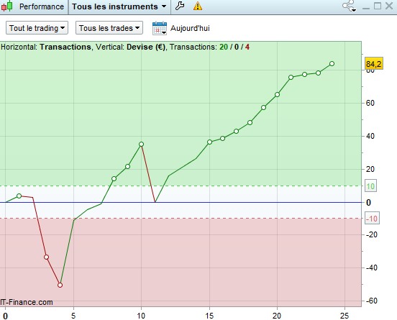The width and height of the screenshot is (397, 320).
Task: Close the Performance window
Action: pyautogui.click(x=389, y=6)
